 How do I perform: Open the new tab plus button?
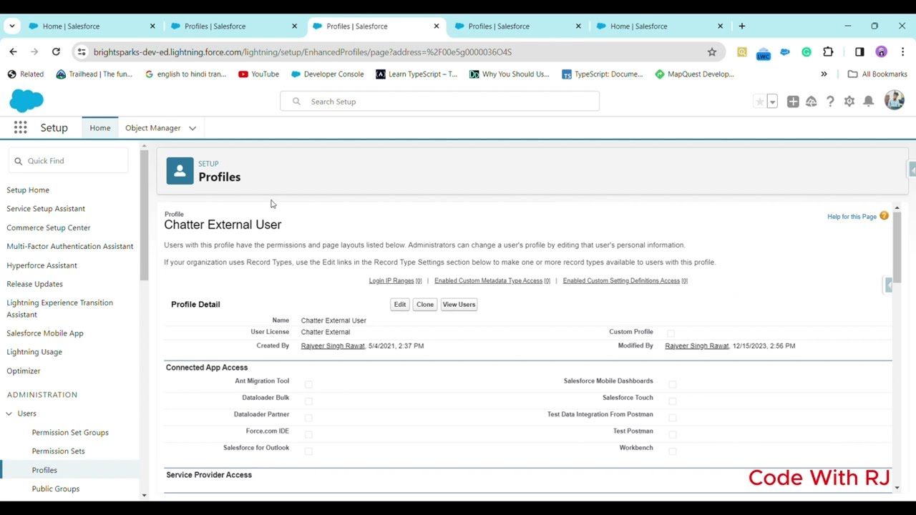pyautogui.click(x=741, y=26)
